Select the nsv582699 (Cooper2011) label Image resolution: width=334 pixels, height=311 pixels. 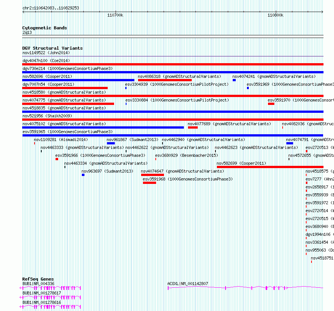(x=241, y=163)
